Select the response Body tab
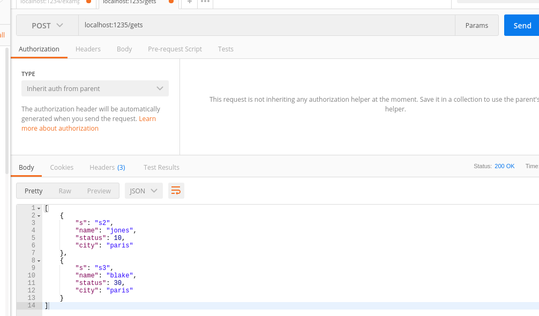This screenshot has width=539, height=316. tap(26, 167)
